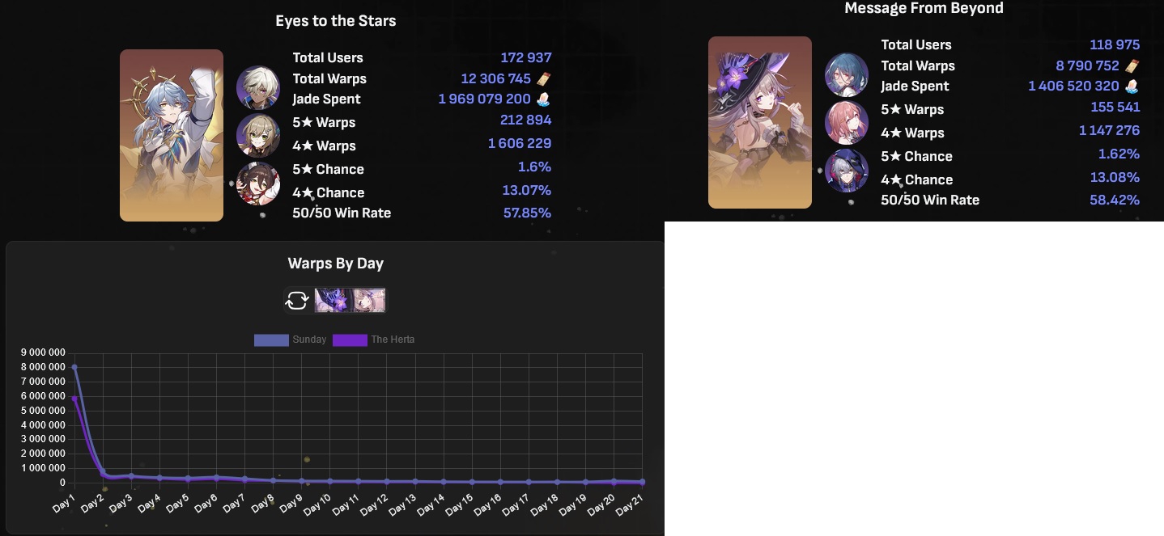Click the blue-haired character avatar under Message From Beyond
This screenshot has height=536, width=1164.
pyautogui.click(x=847, y=74)
